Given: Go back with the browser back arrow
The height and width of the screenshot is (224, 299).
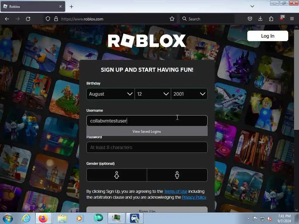Looking at the screenshot, I should coord(7,19).
